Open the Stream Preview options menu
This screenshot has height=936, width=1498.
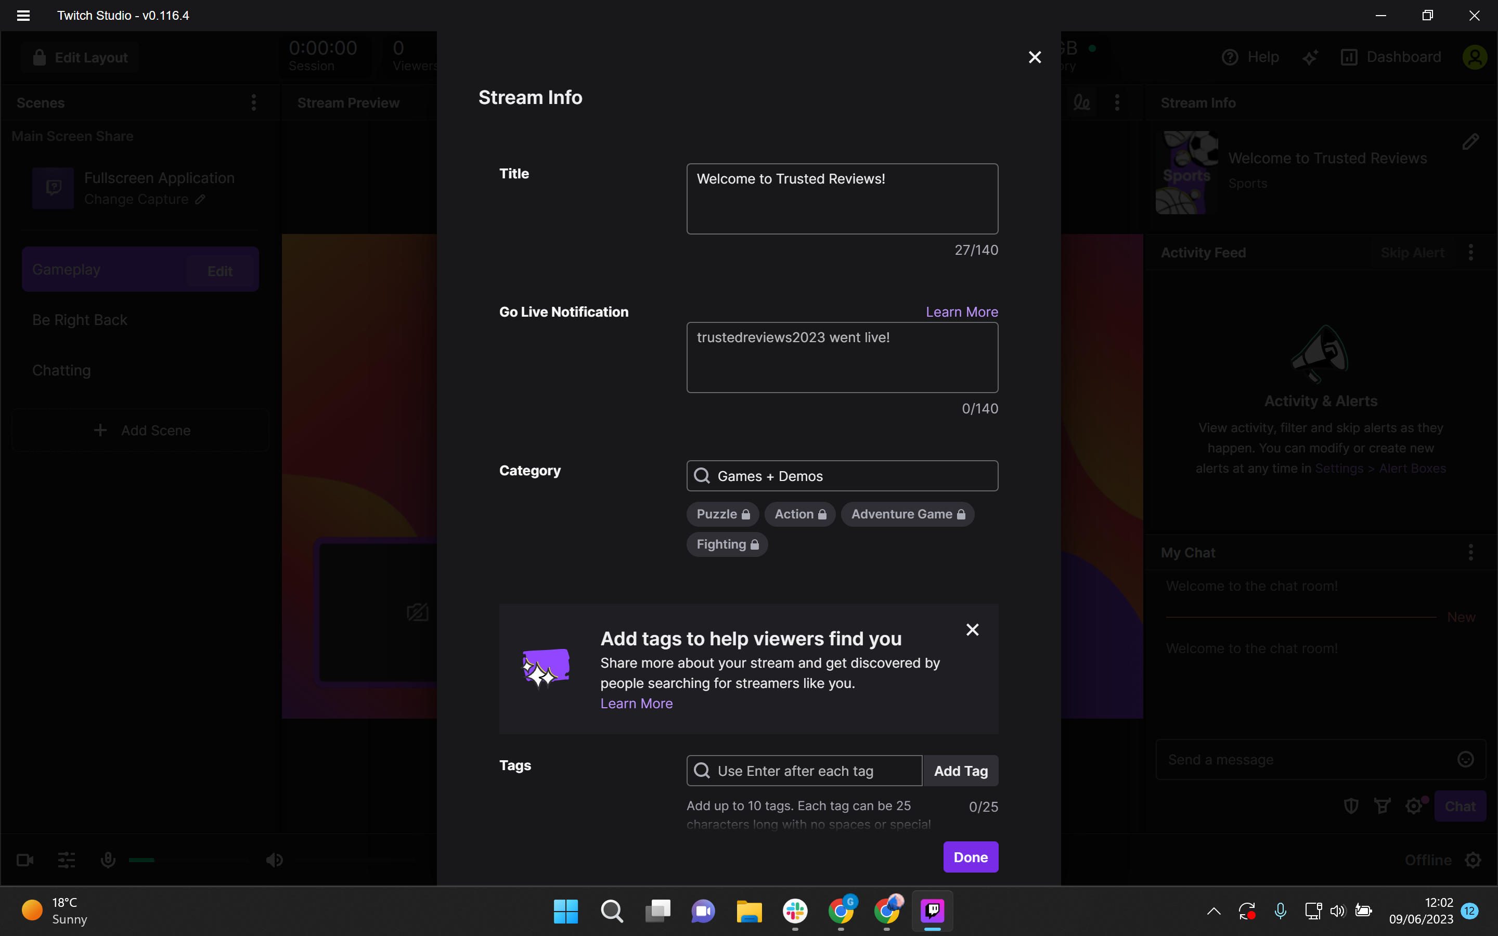pos(1117,103)
